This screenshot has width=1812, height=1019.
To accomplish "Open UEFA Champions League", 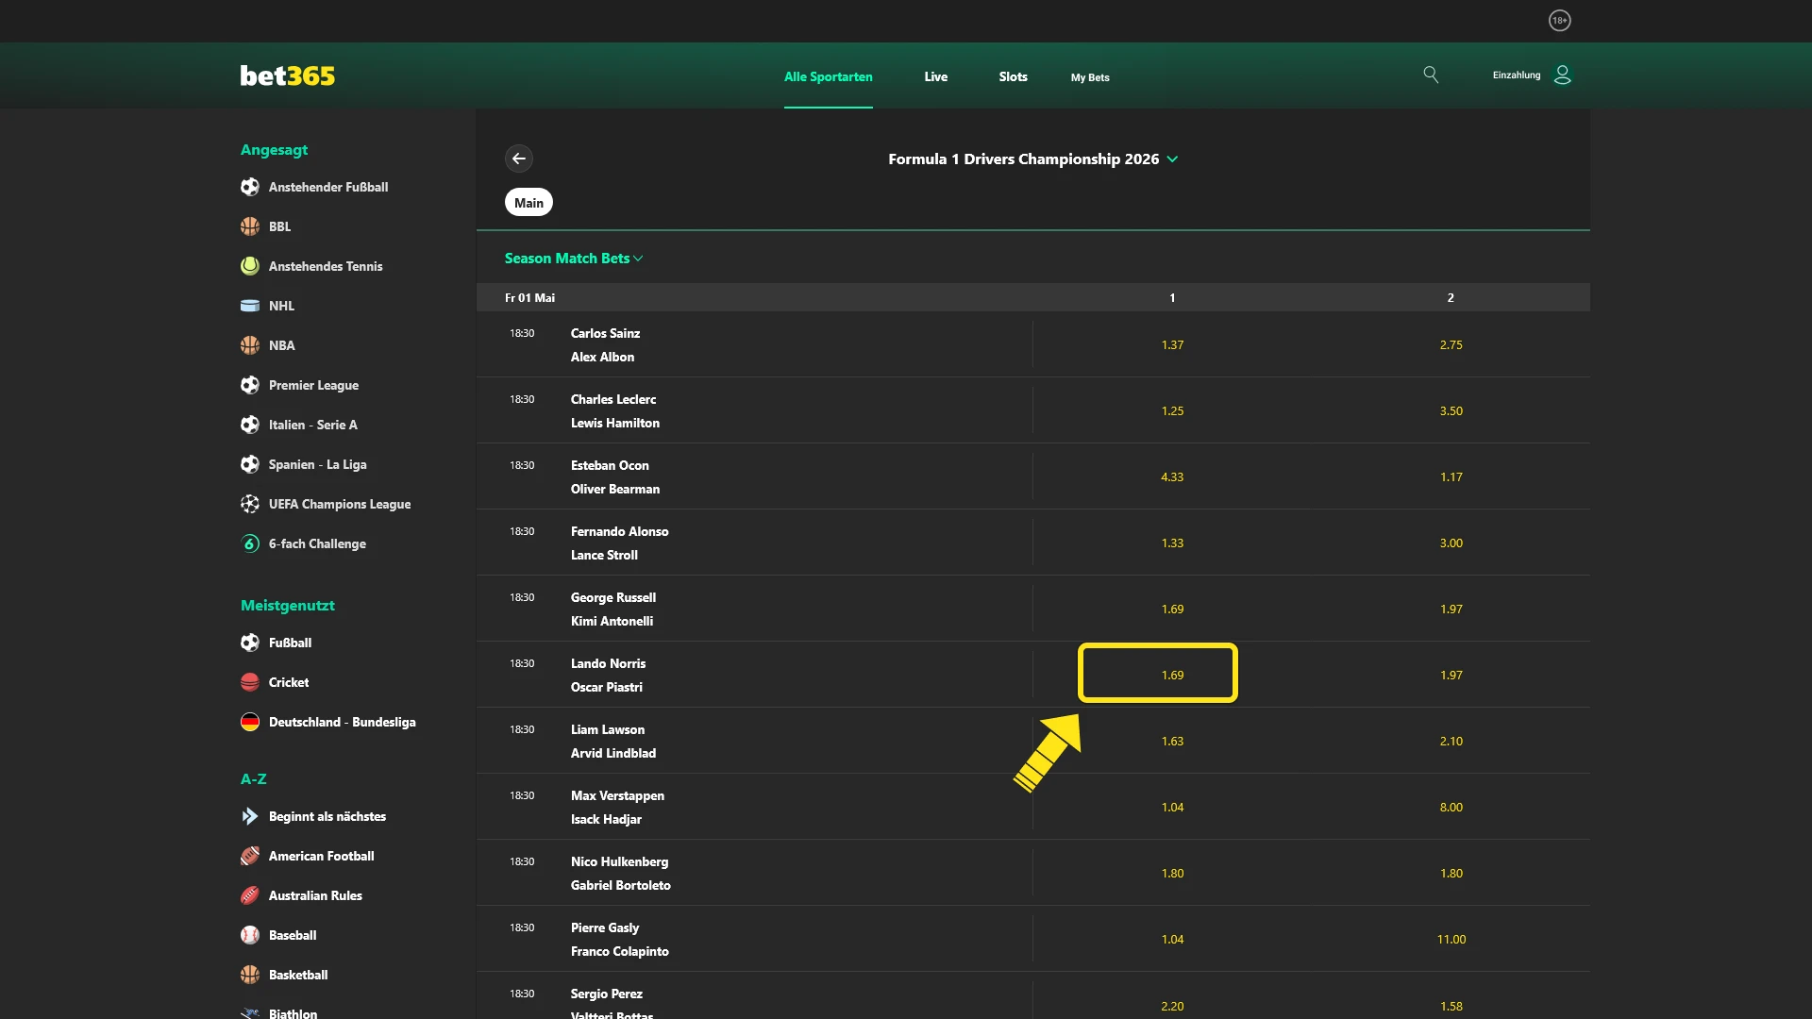I will point(340,504).
